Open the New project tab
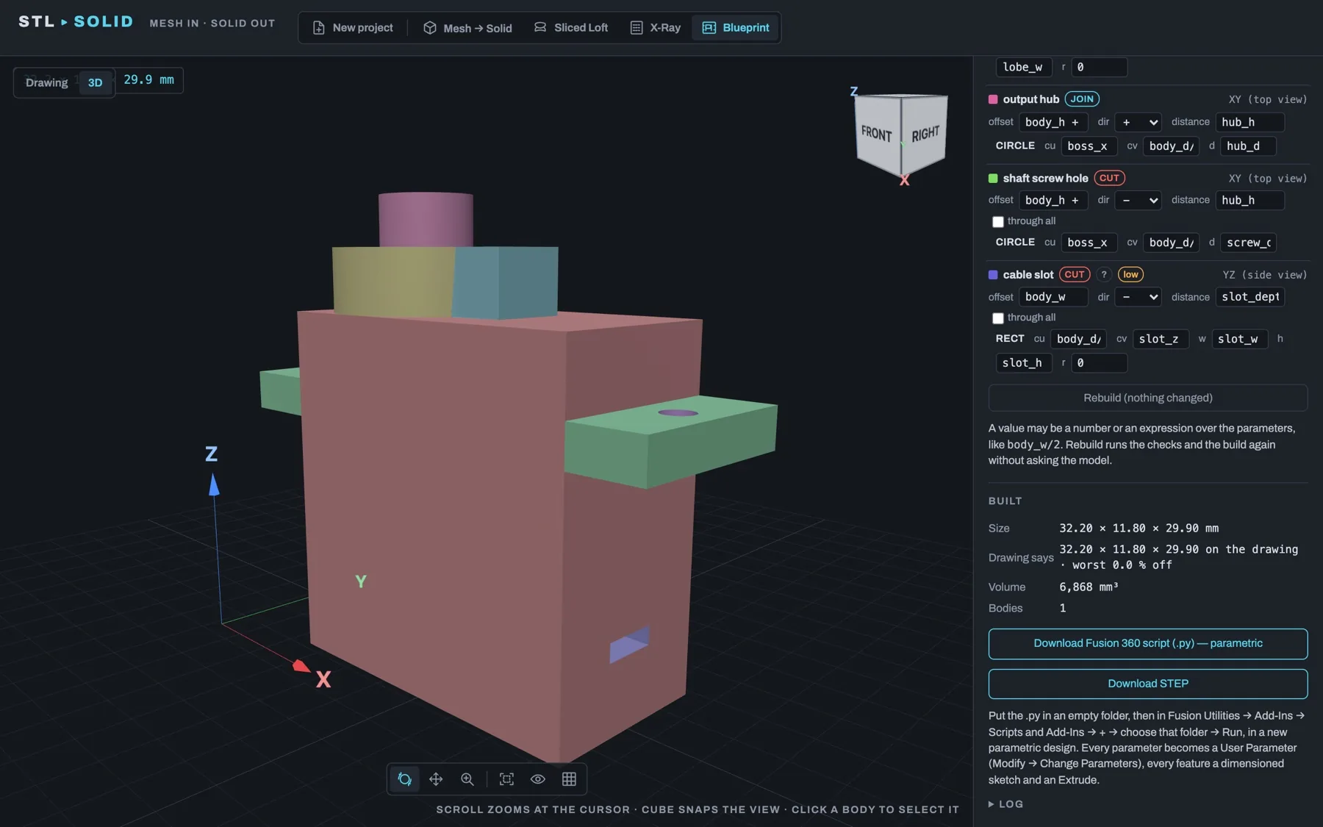 (353, 28)
